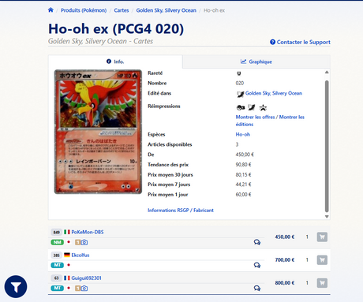
Task: Click Montrer les offres / Montrer les éditions link
Action: (270, 121)
